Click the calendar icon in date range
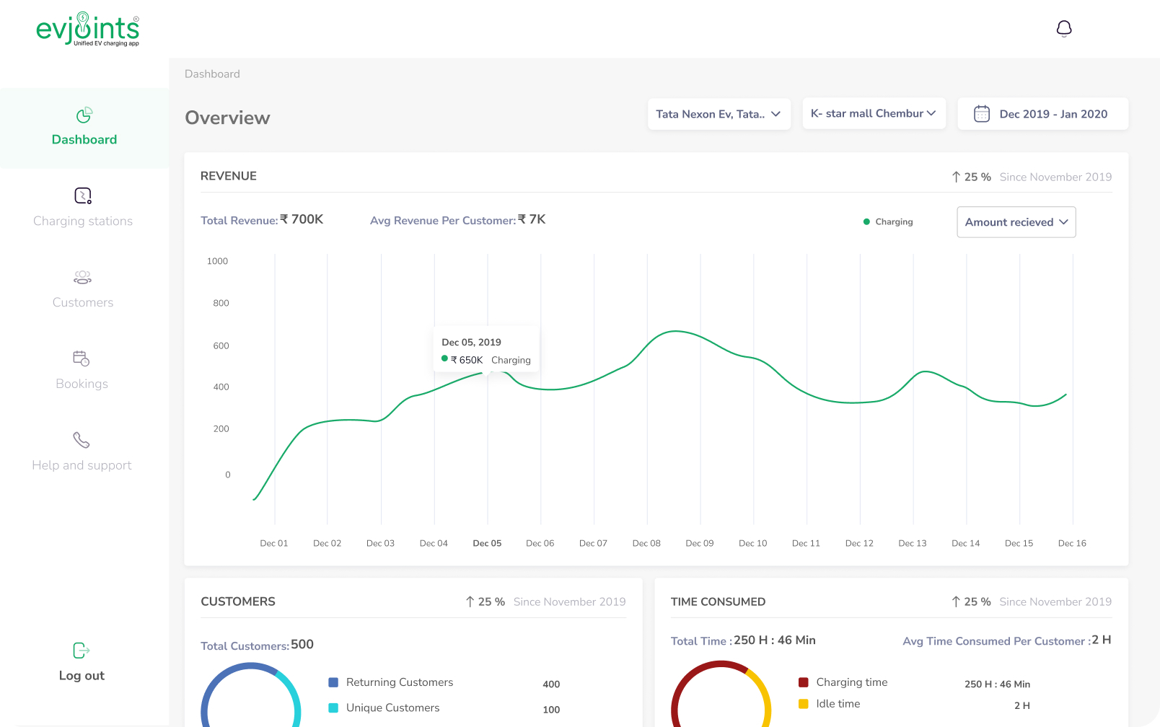The width and height of the screenshot is (1160, 727). (982, 114)
